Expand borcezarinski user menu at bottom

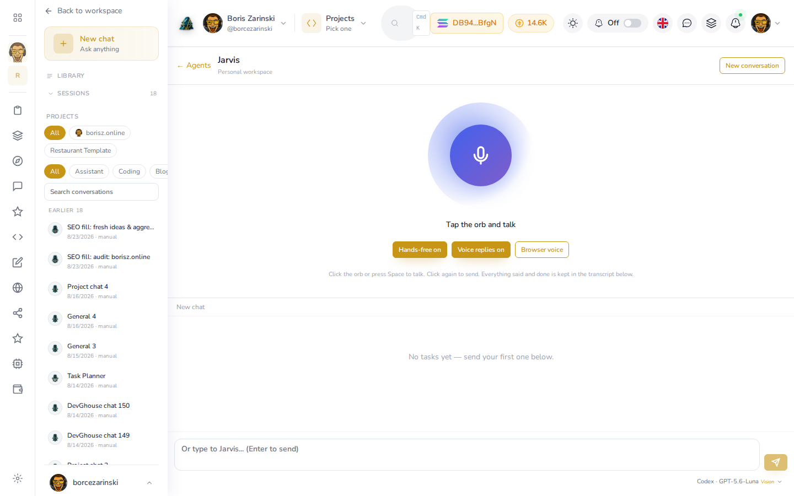click(101, 482)
